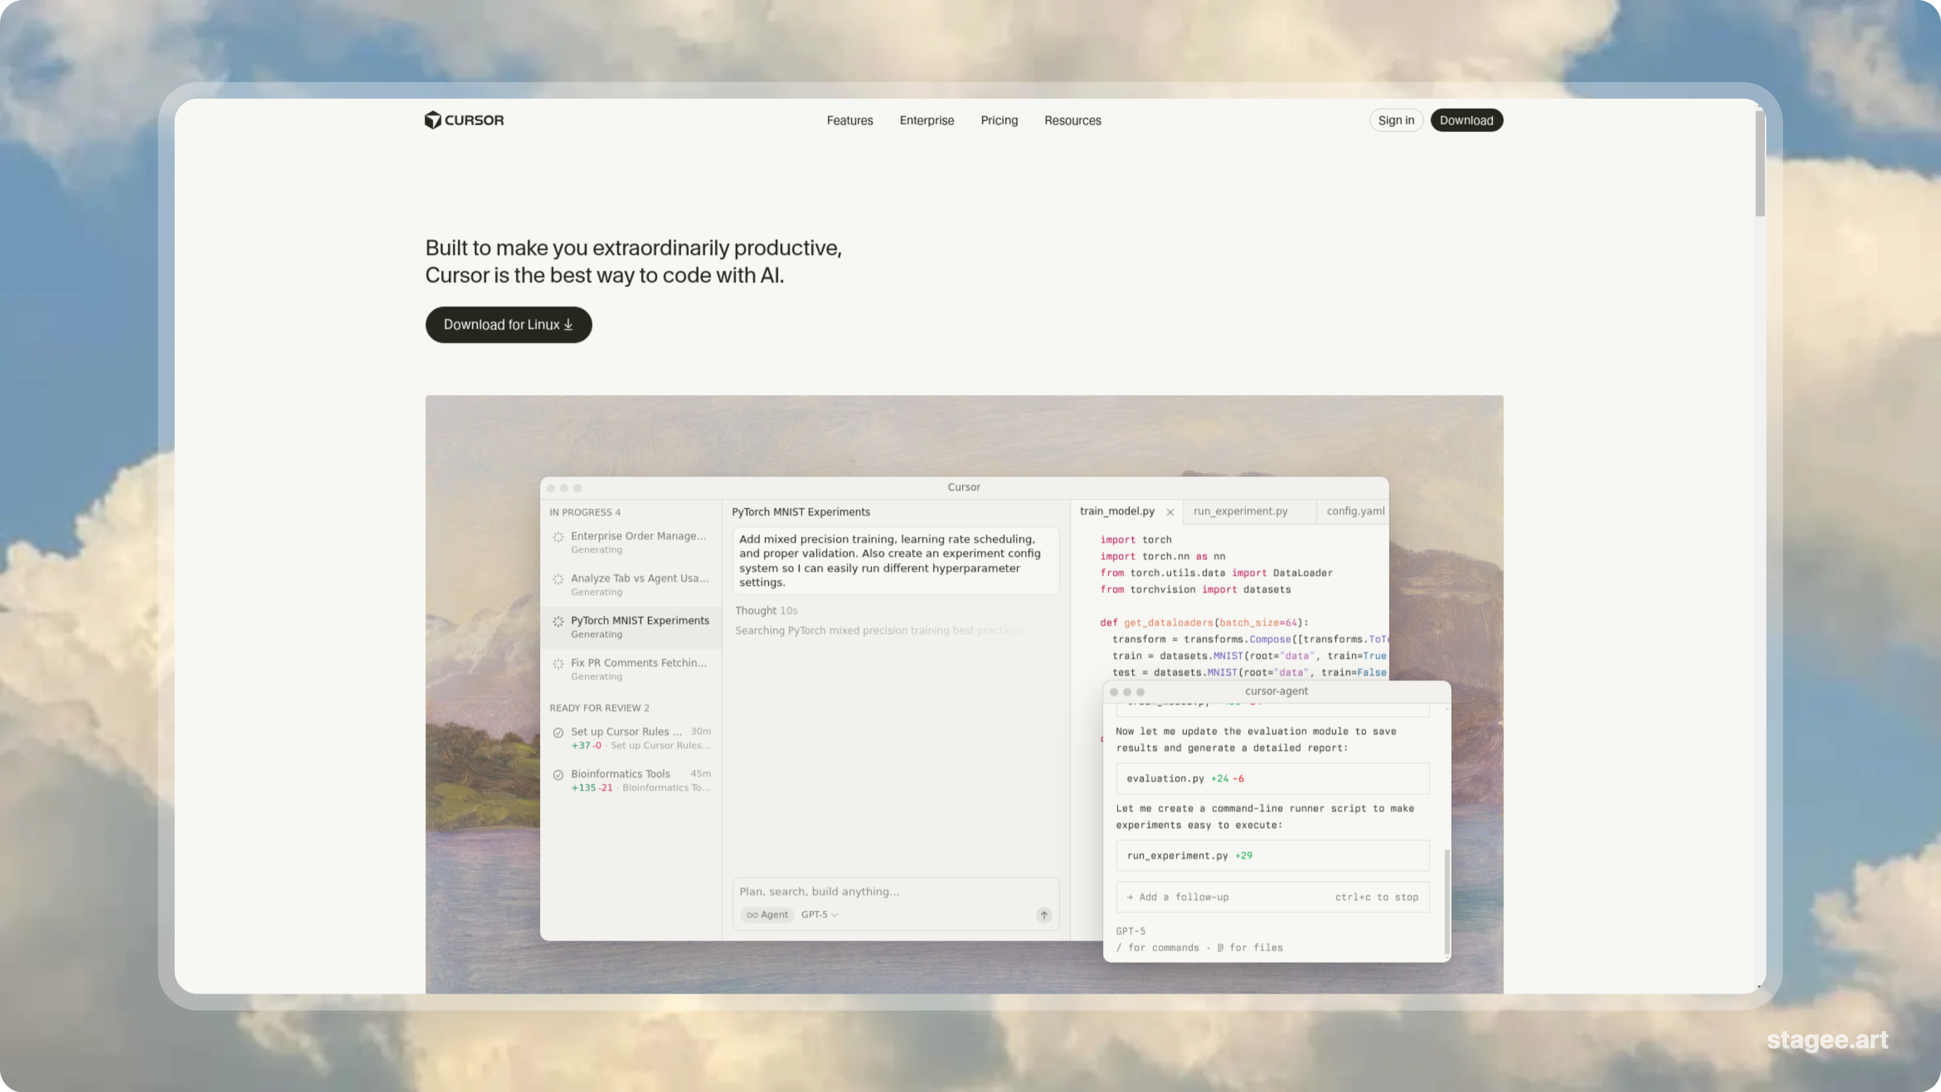Open the Features menu
The image size is (1941, 1092).
point(849,121)
